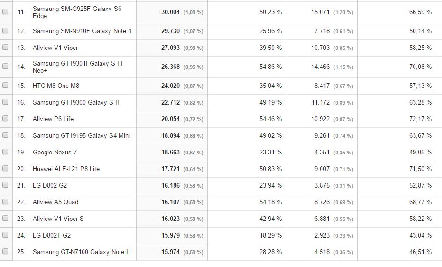Toggle checkbox for Huawei ALE-L21 P8 Lite
The image size is (442, 267).
pos(5,169)
